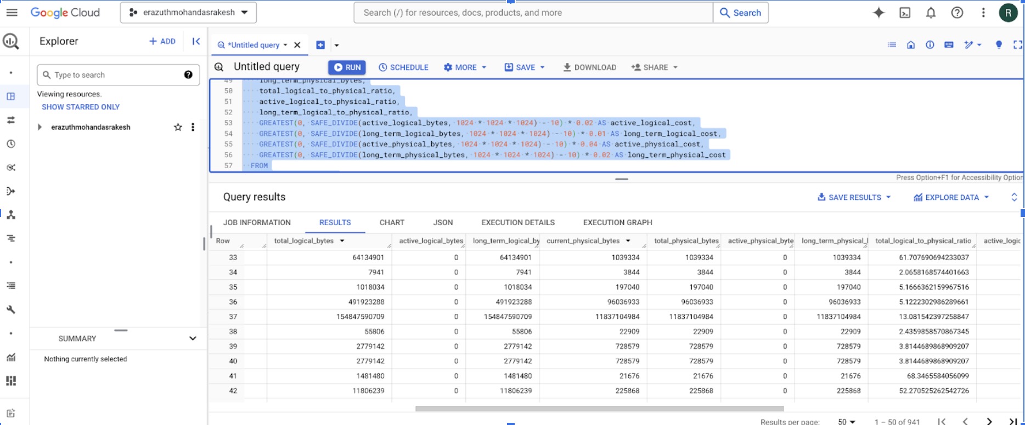The image size is (1025, 425).
Task: Open the main navigation hamburger menu
Action: (12, 13)
